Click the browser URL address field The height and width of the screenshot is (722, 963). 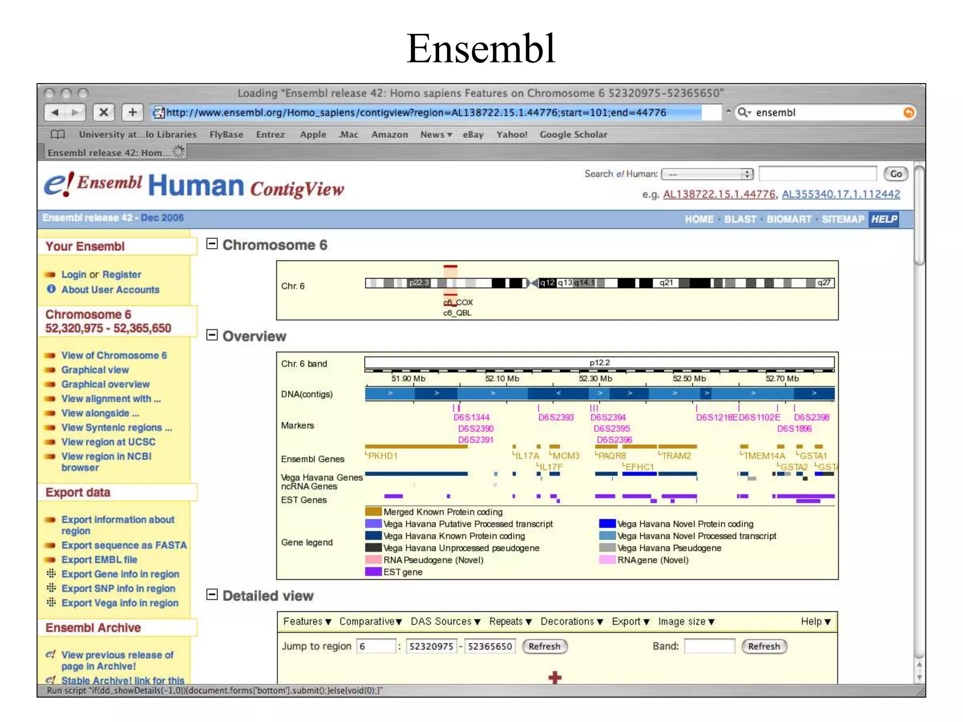(x=436, y=112)
